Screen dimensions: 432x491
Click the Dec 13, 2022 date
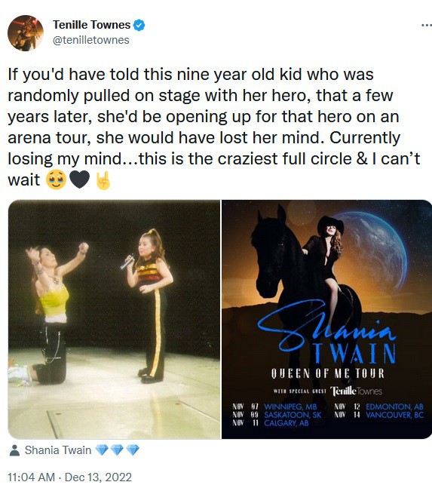click(98, 477)
